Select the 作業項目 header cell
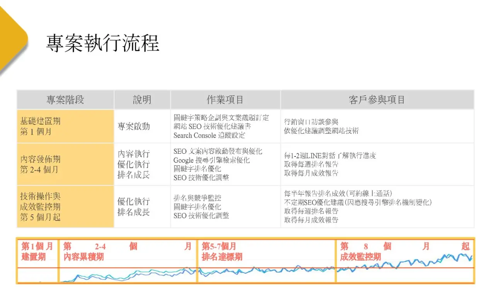The height and width of the screenshot is (296, 491). 225,100
